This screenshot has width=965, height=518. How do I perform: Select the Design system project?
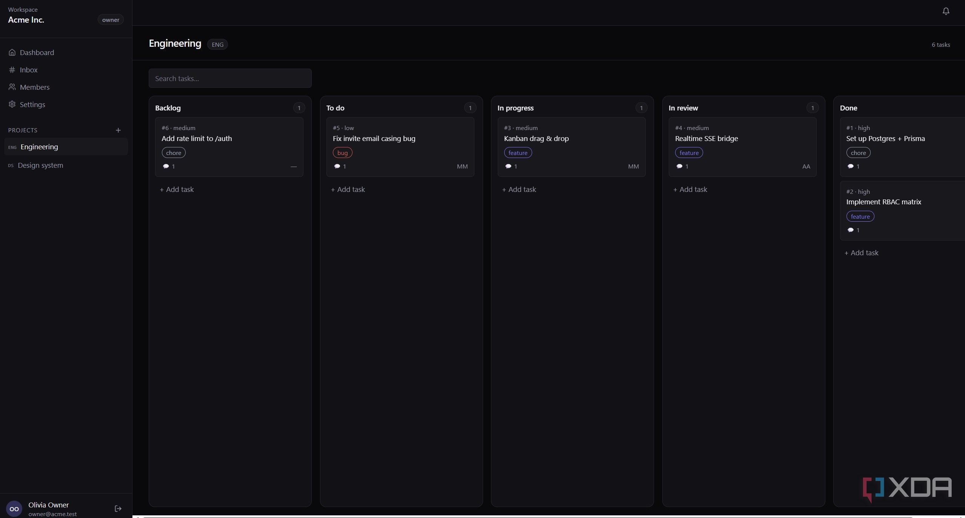point(66,165)
